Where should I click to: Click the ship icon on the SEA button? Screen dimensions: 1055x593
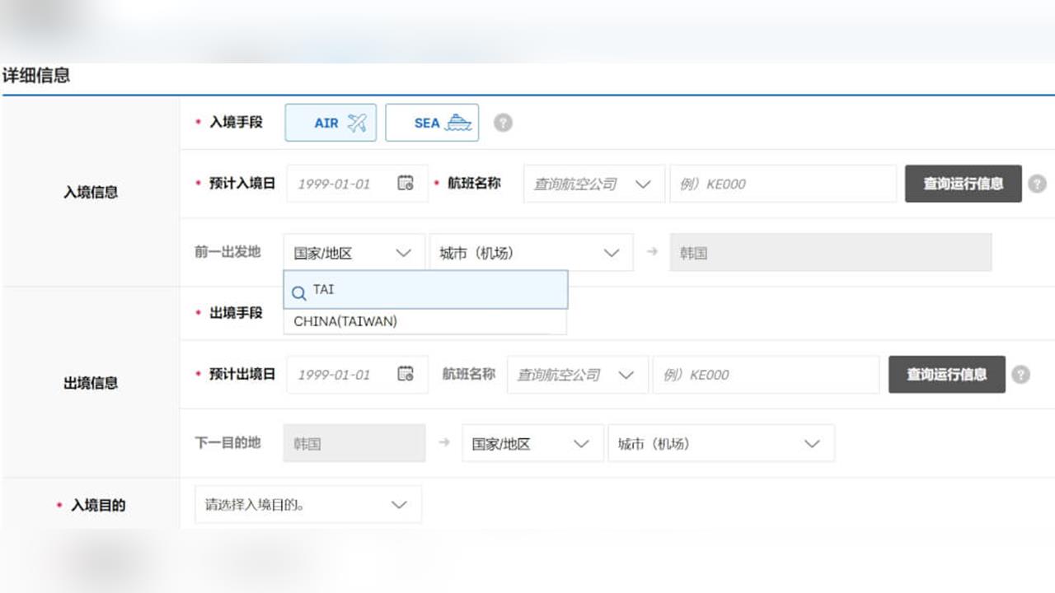(457, 121)
